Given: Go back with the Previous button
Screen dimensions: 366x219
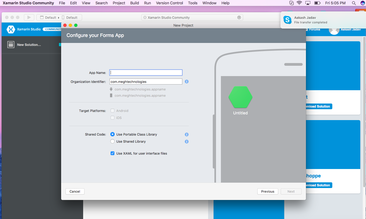Looking at the screenshot, I should click(268, 191).
